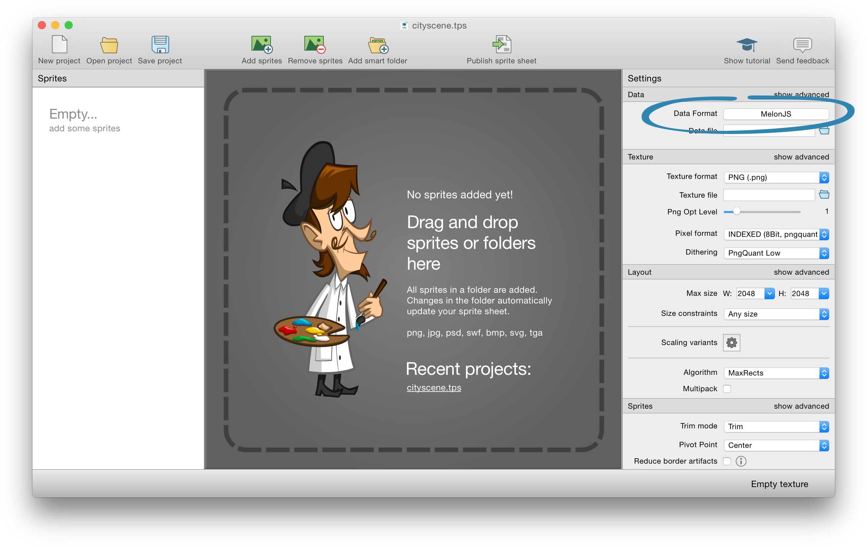Screen dimensions: 867x547
Task: Publish sprite sheet via toolbar icon
Action: (502, 44)
